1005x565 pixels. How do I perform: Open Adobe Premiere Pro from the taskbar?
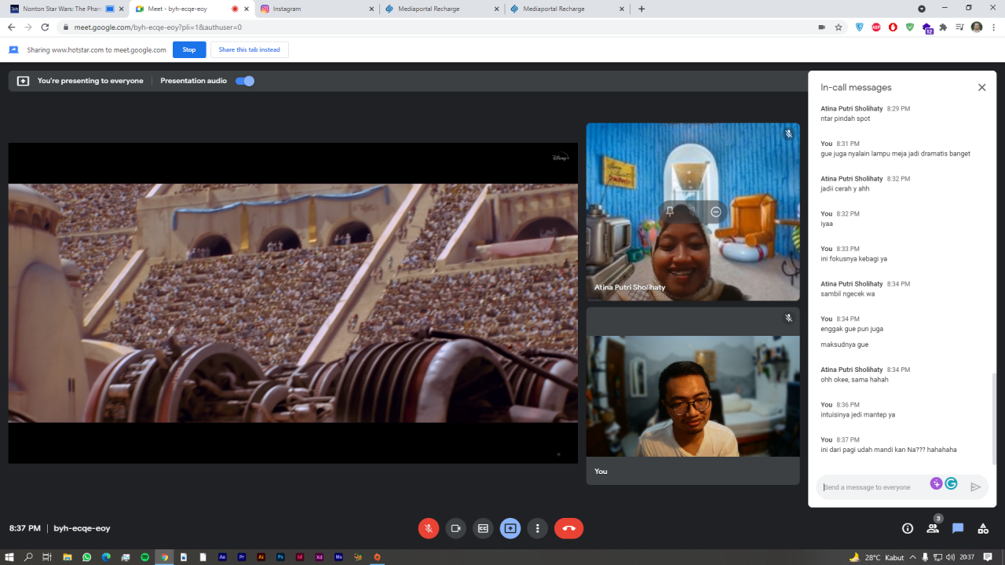pyautogui.click(x=242, y=557)
